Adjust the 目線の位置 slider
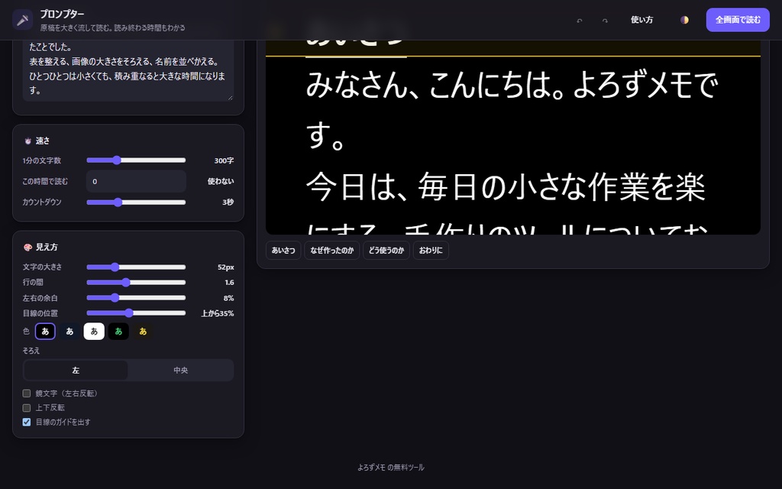The height and width of the screenshot is (489, 782). (x=136, y=313)
